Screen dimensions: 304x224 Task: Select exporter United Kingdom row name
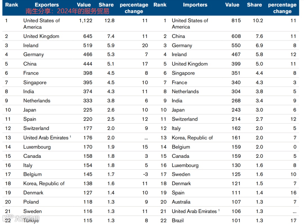[x=41, y=36]
